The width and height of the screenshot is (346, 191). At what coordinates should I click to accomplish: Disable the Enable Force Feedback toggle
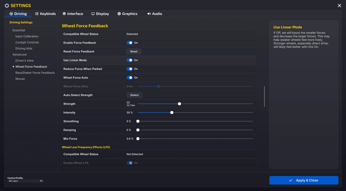[130, 43]
